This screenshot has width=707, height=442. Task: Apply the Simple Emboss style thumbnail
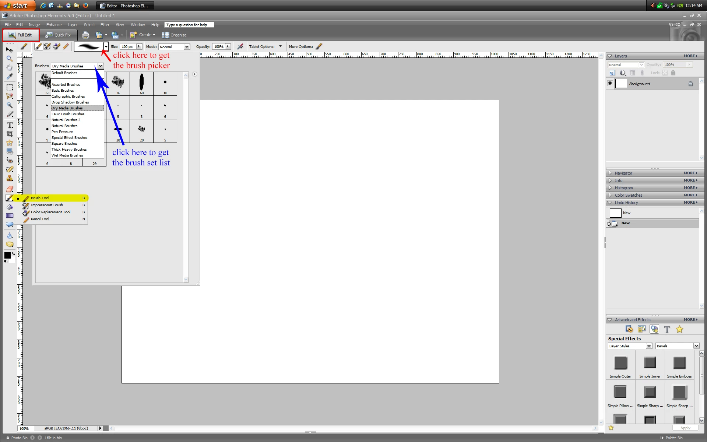[679, 363]
